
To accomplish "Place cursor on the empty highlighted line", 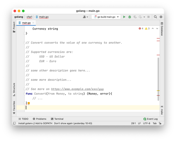I will pyautogui.click(x=88, y=108).
